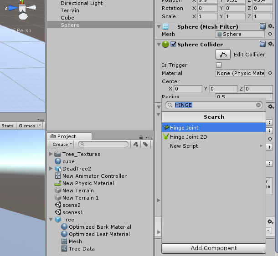Click the Center X value field

coord(188,89)
